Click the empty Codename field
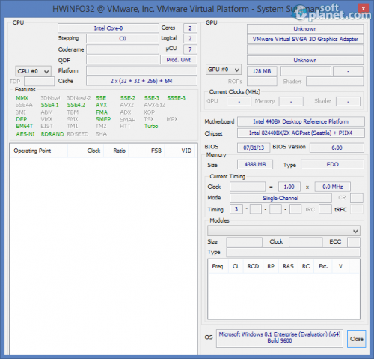 coord(123,49)
